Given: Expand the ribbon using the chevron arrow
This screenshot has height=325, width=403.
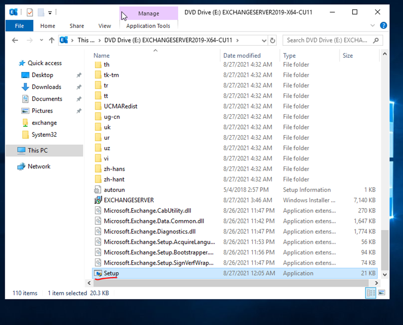Looking at the screenshot, I should (x=373, y=26).
